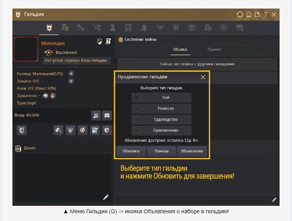Click the Отмена button
The width and height of the screenshot is (292, 221).
click(162, 151)
